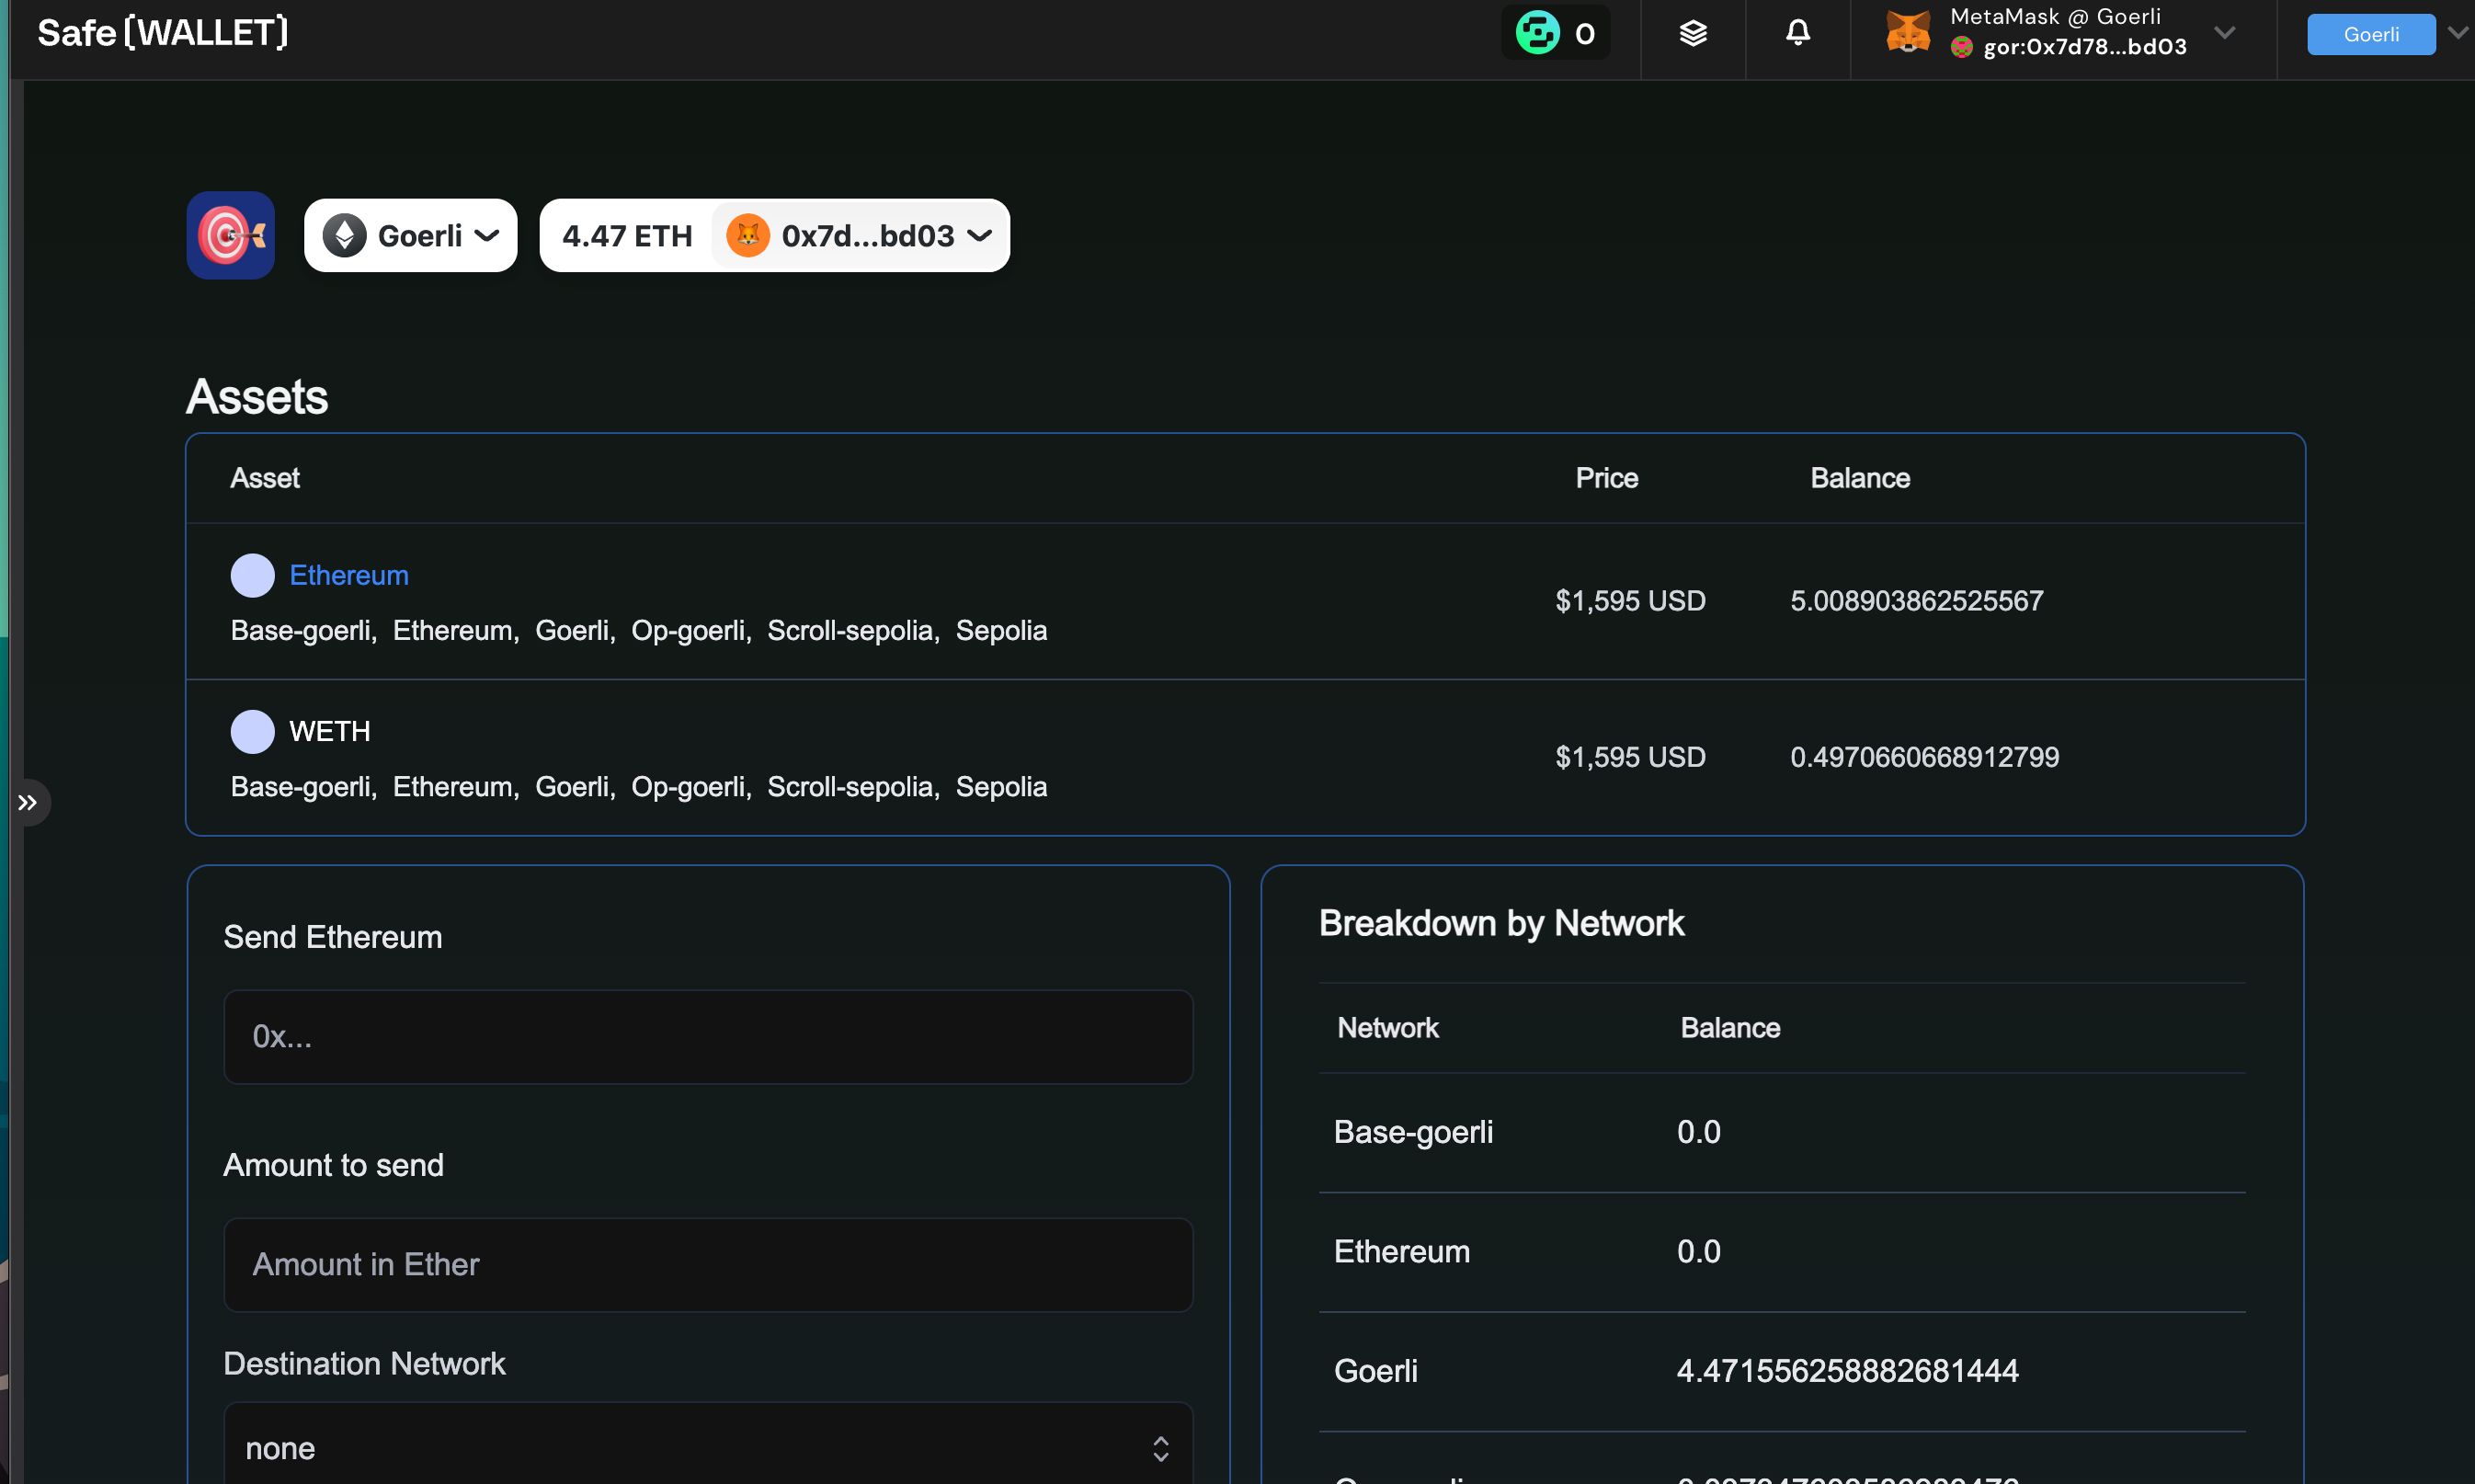2475x1484 pixels.
Task: Open the batch transactions layers icon
Action: coord(1693,34)
